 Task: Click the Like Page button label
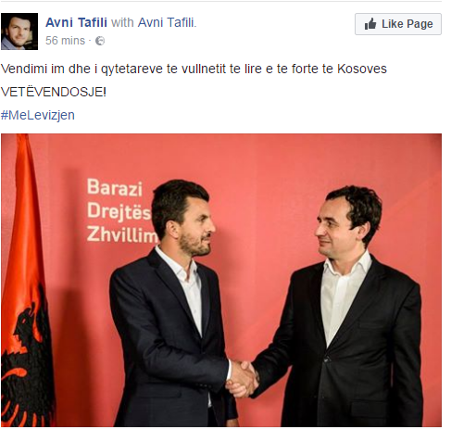pos(407,24)
